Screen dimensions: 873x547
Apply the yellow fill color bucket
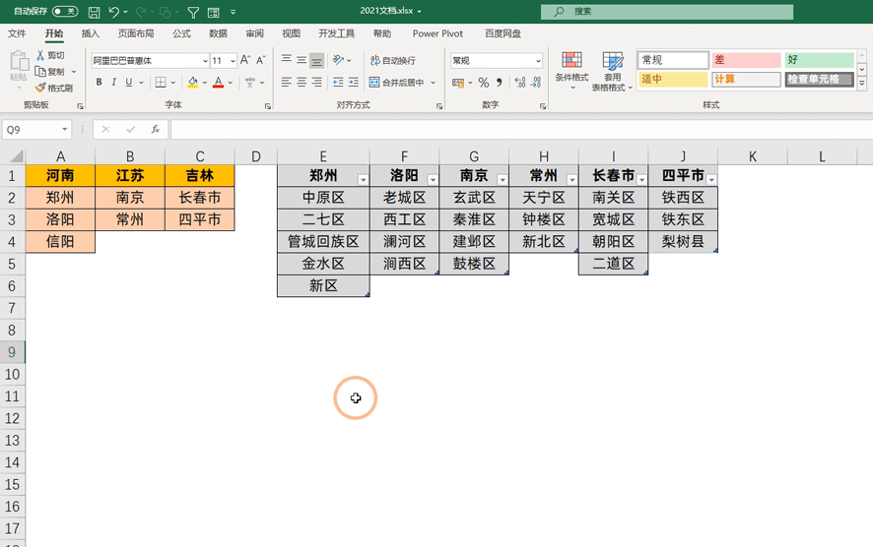pos(193,83)
